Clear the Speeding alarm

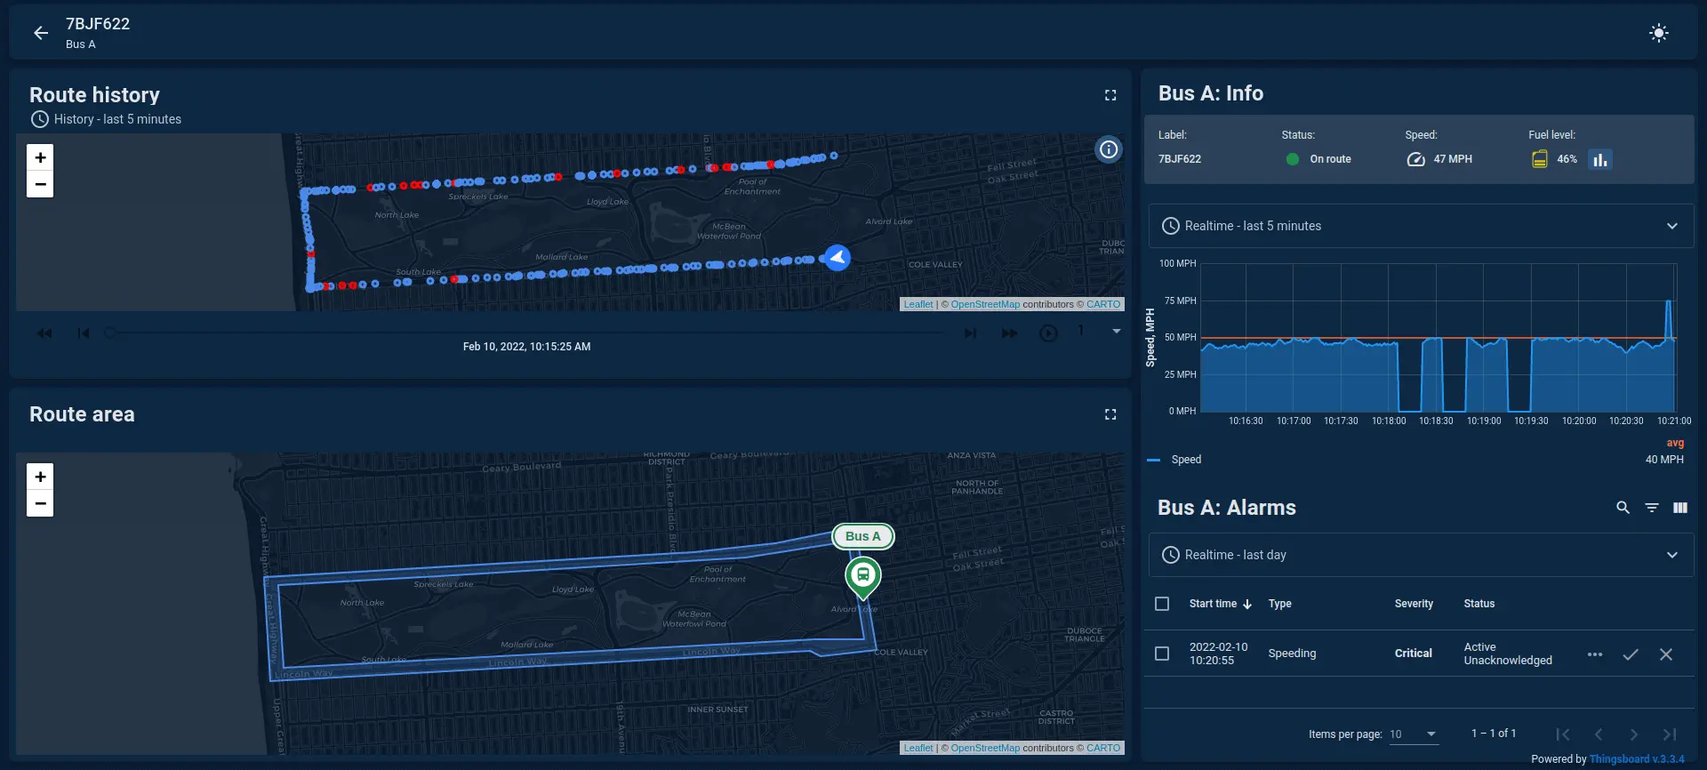(1665, 654)
